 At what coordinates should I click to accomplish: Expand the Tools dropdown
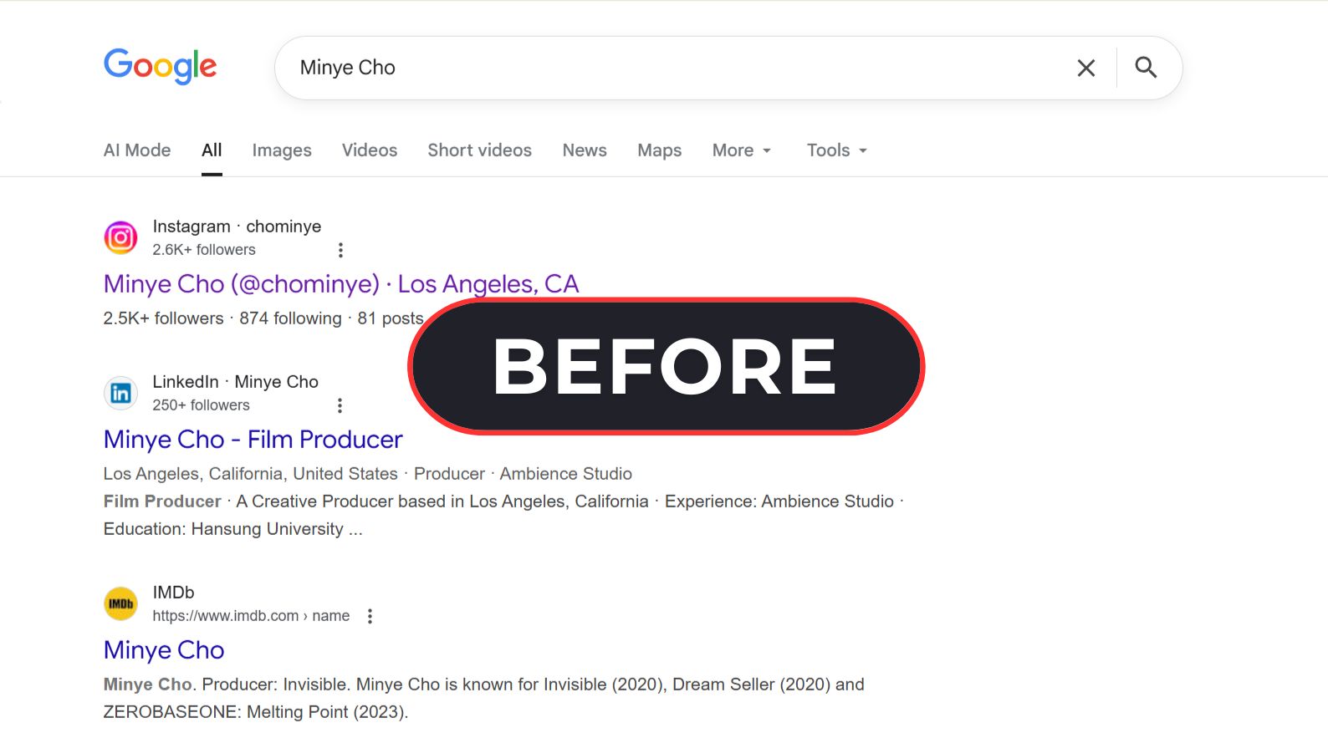pyautogui.click(x=836, y=150)
